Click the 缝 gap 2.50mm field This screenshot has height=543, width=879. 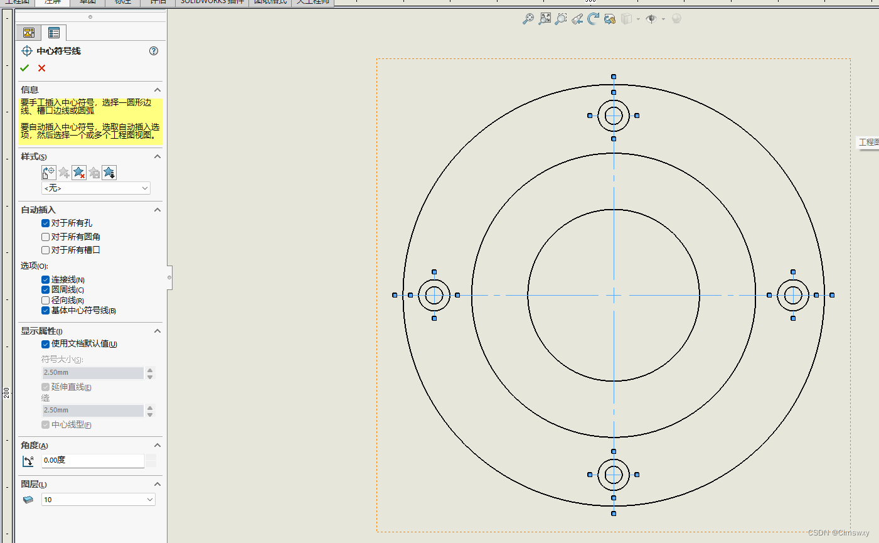(93, 411)
